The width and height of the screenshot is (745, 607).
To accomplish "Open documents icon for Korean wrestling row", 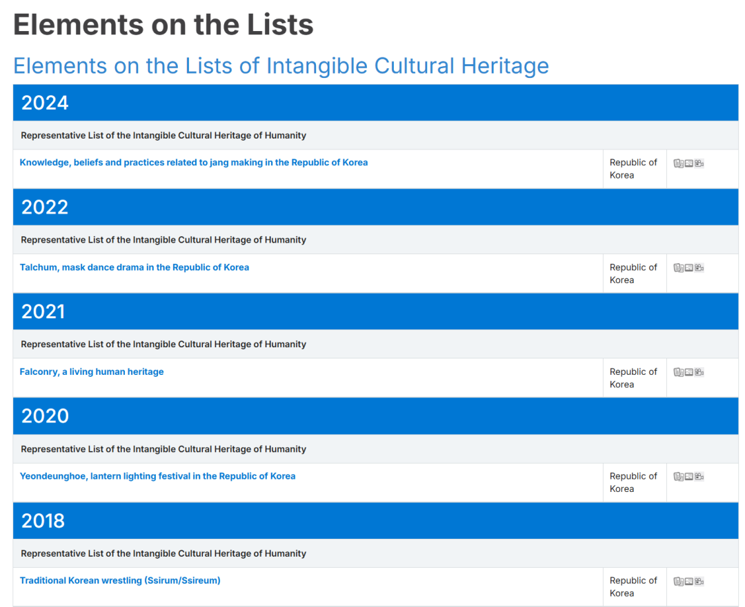I will click(x=678, y=582).
